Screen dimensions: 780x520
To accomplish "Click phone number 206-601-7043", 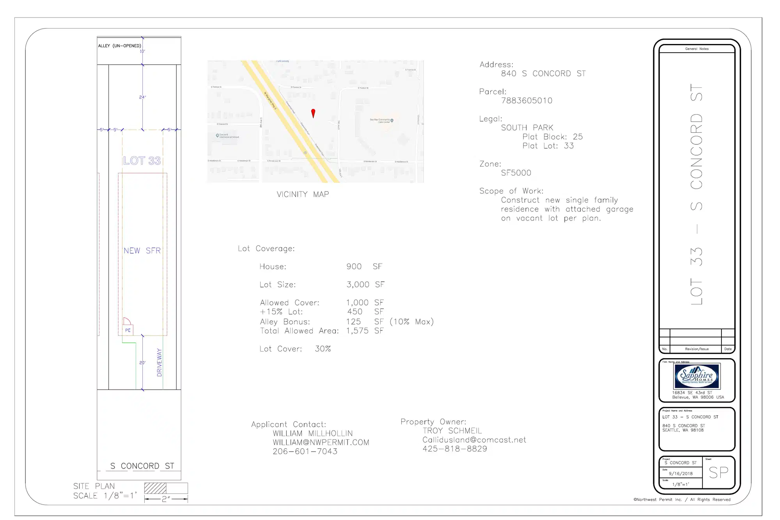I will pos(305,451).
